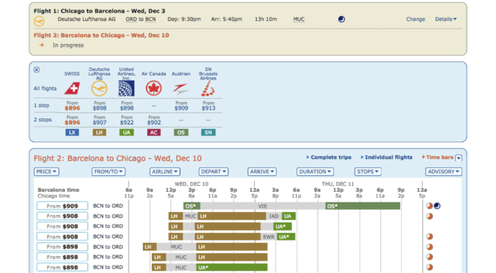
Task: Open the STOPS filter dropdown
Action: coord(368,172)
